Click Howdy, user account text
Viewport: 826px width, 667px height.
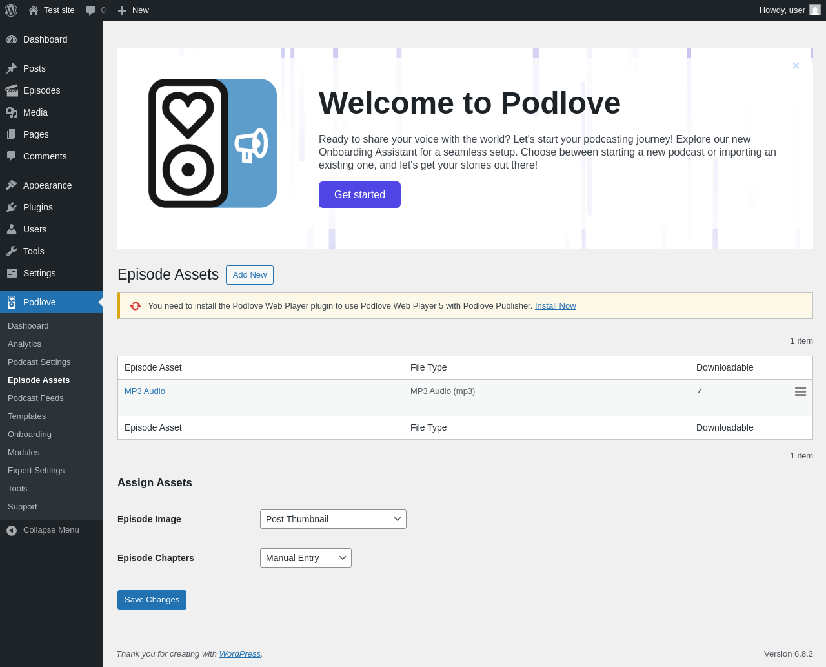tap(782, 10)
